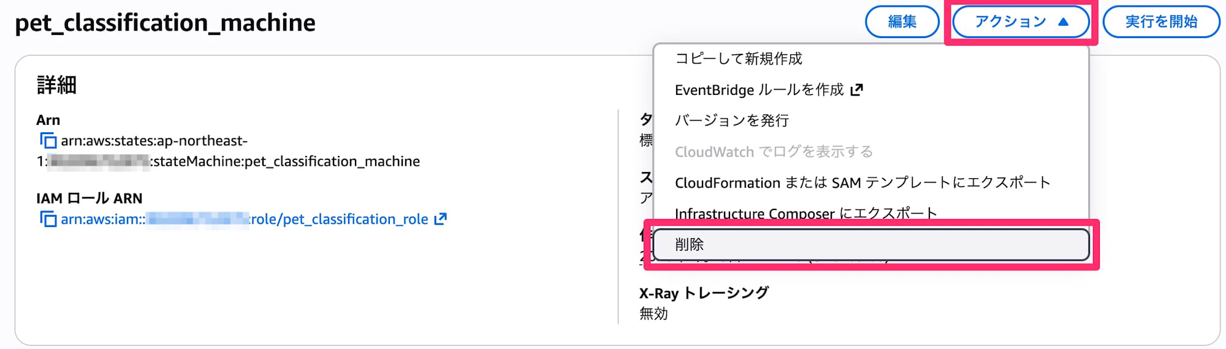1226x349 pixels.
Task: Select コピーして新規作成 from the menu
Action: (738, 59)
